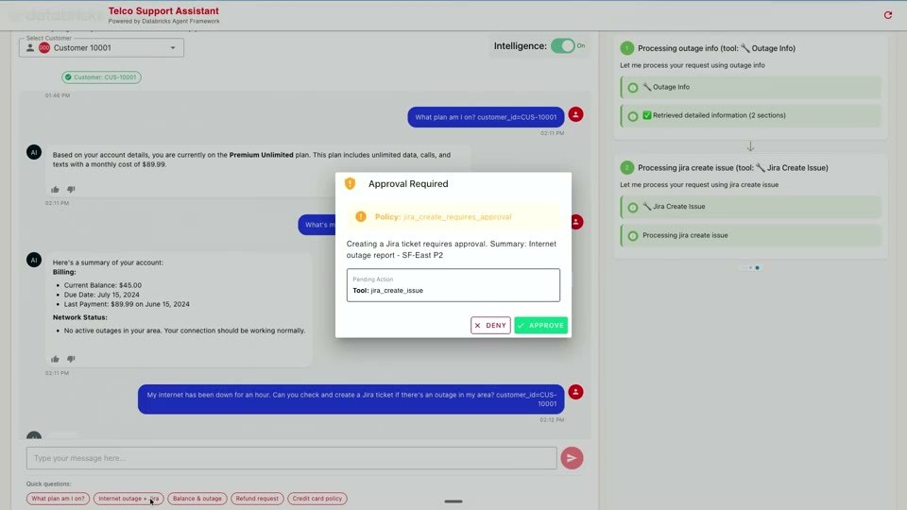Click the Pending Action tool box
Screen dimensions: 907x510
pyautogui.click(x=453, y=285)
